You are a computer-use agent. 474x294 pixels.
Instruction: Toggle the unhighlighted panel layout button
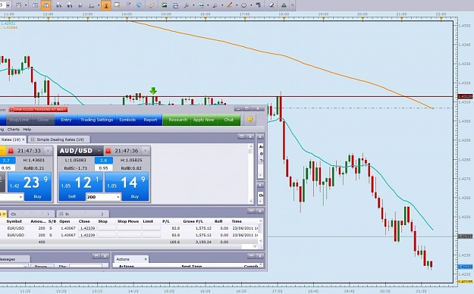tap(35, 5)
